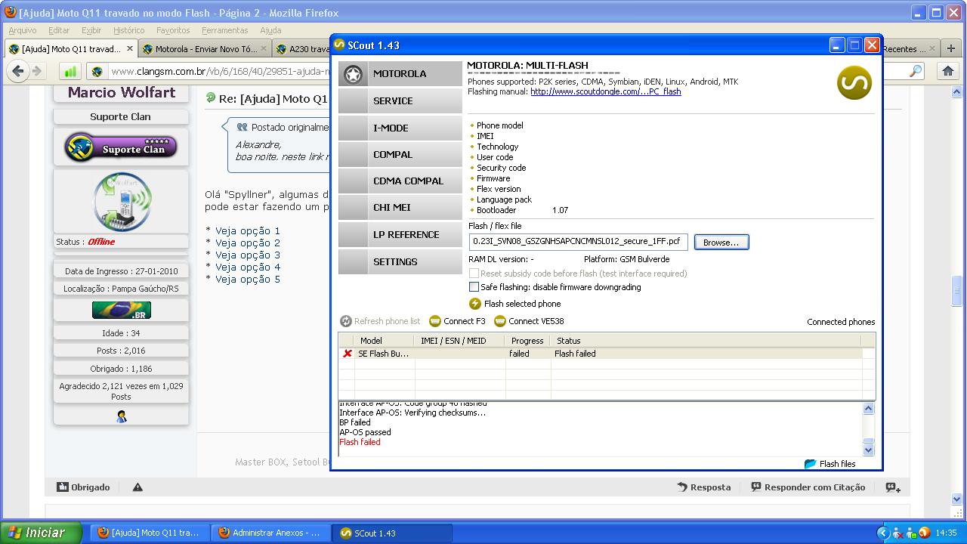The width and height of the screenshot is (967, 544).
Task: Open the flashing manual scoutdongle link
Action: tap(606, 91)
